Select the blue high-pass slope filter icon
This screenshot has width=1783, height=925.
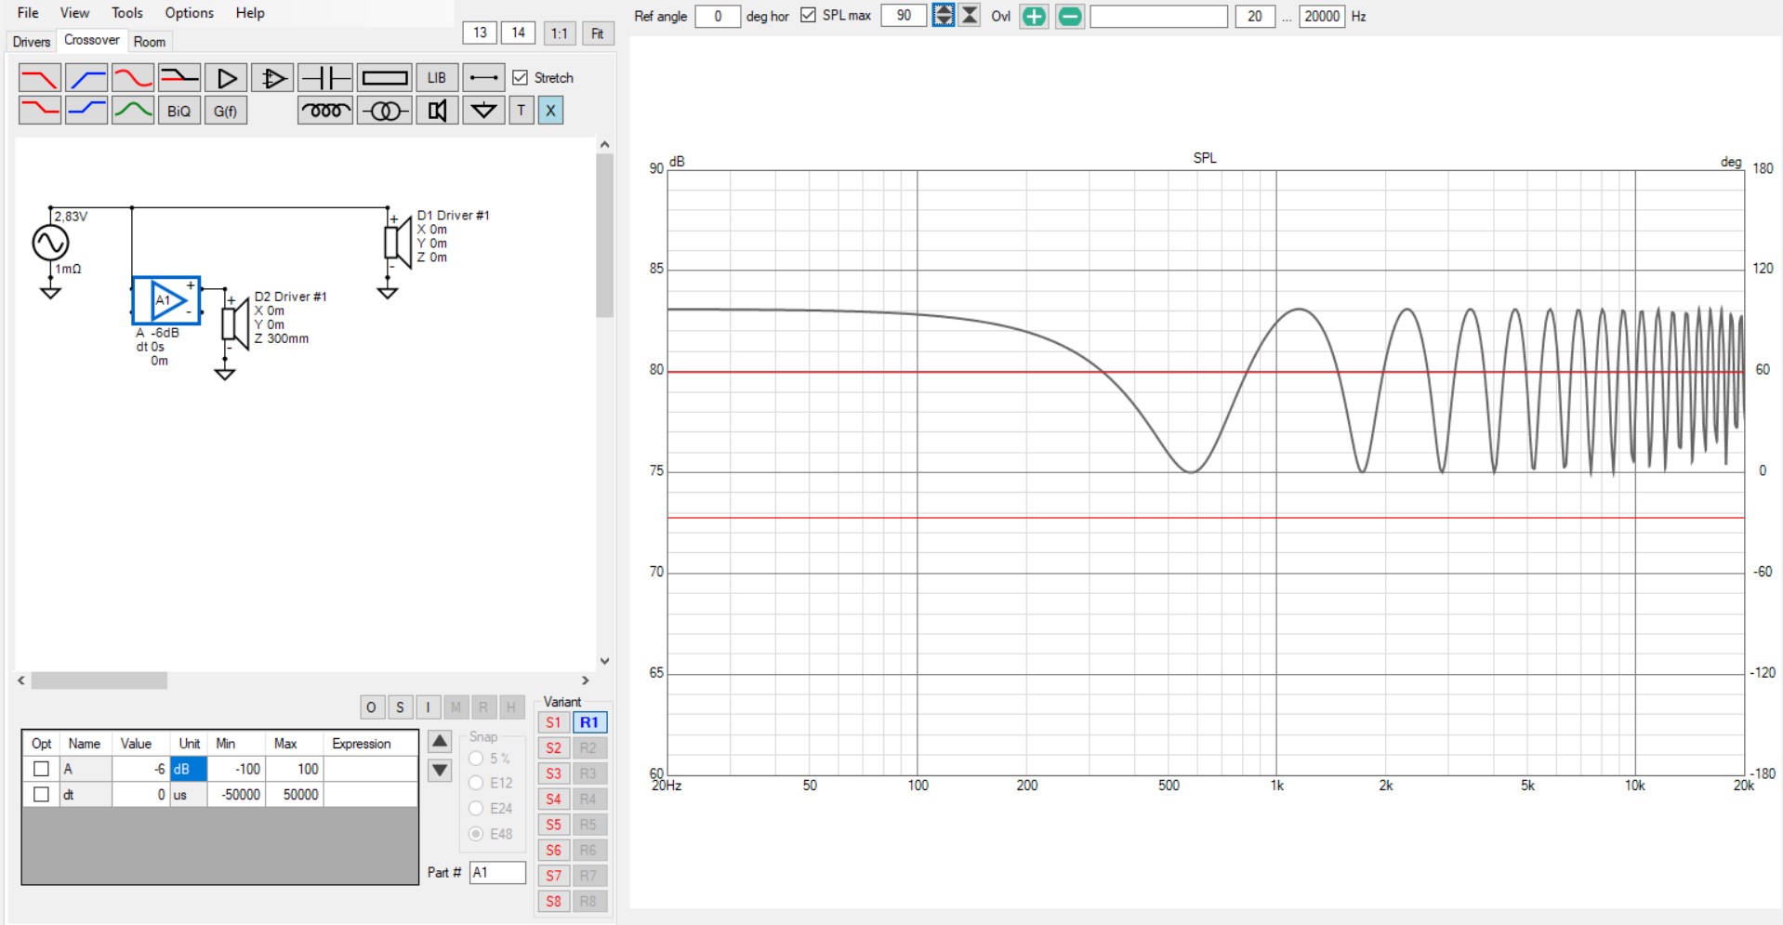click(x=86, y=78)
